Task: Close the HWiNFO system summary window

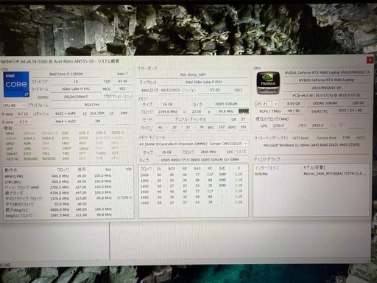Action: coord(370,60)
